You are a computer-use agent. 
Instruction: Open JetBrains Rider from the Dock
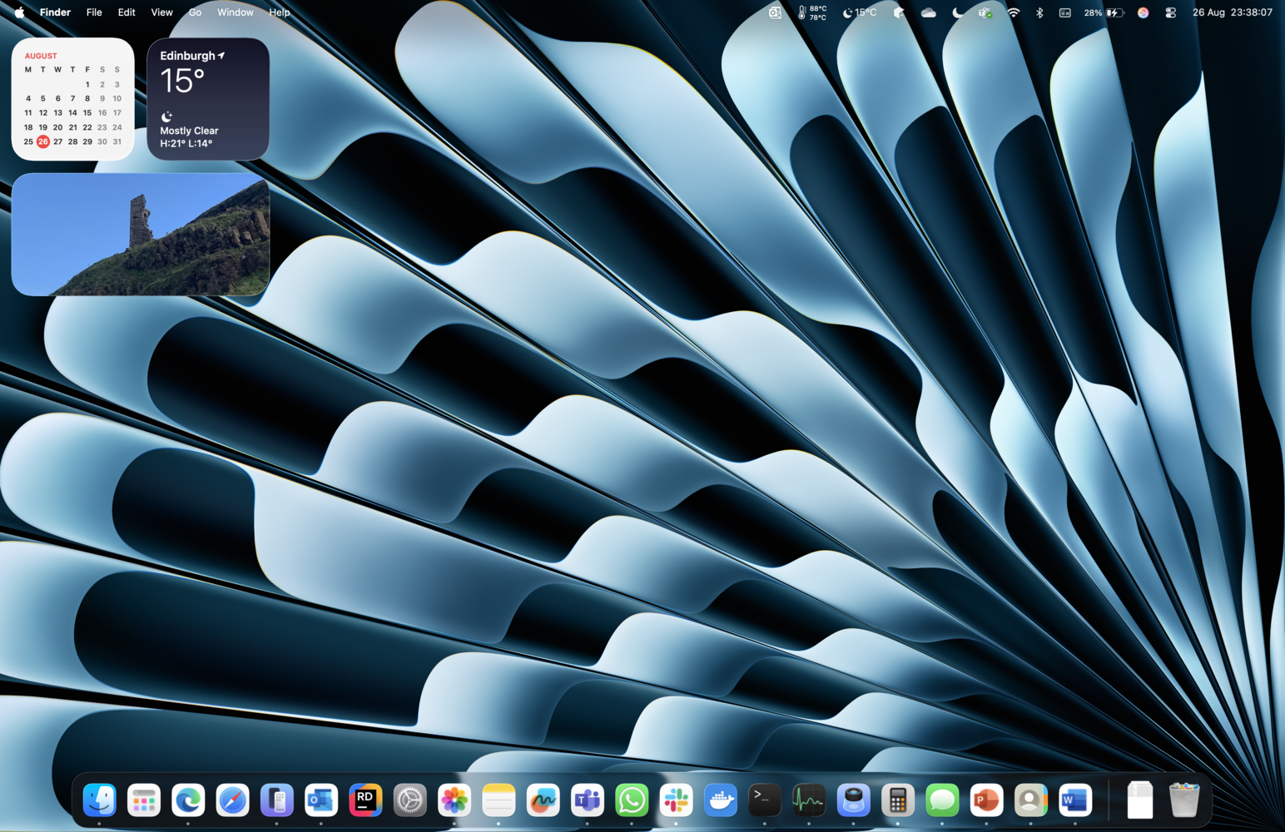[365, 800]
